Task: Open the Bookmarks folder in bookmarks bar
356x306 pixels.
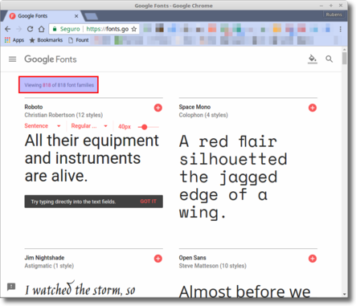Action: (x=46, y=40)
